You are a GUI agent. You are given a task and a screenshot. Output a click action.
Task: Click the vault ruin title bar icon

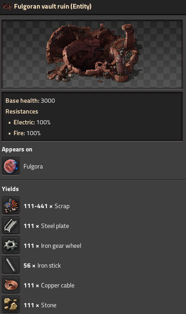coord(7,6)
